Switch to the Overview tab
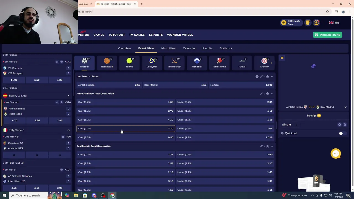 (x=124, y=48)
